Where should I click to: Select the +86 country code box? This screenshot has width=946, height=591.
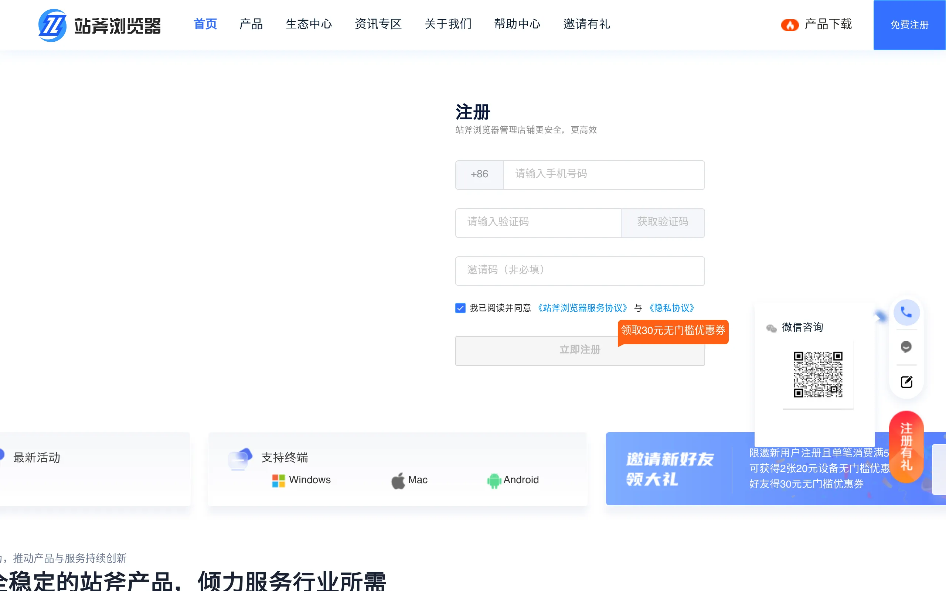point(479,175)
